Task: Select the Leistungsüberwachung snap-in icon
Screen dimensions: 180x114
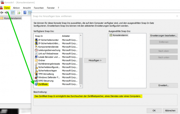Action: click(x=36, y=50)
